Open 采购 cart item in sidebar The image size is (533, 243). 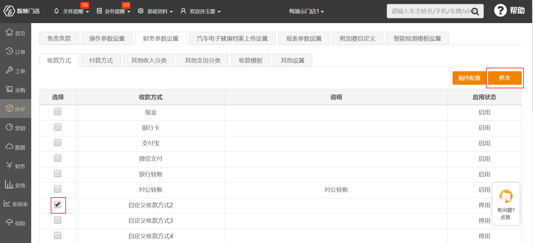click(15, 90)
